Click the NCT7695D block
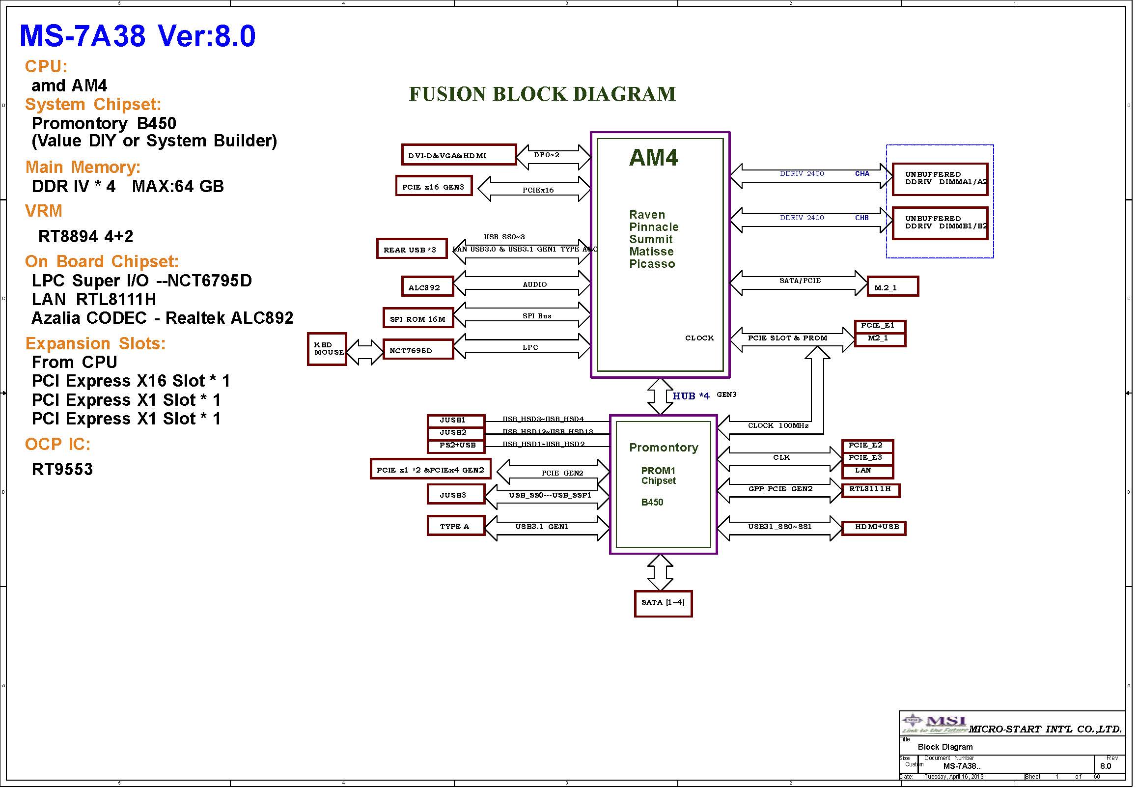Image resolution: width=1138 pixels, height=788 pixels. click(418, 350)
